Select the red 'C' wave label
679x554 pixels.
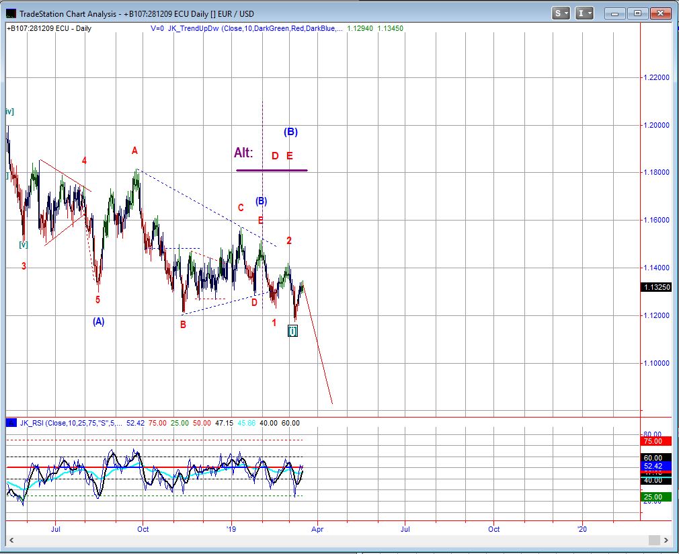[241, 208]
